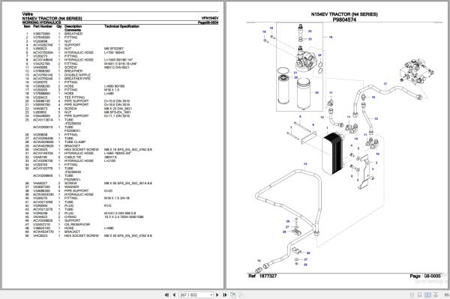Click the 'BREATHER PIPE' description row
450x299 pixels.
tap(77, 79)
